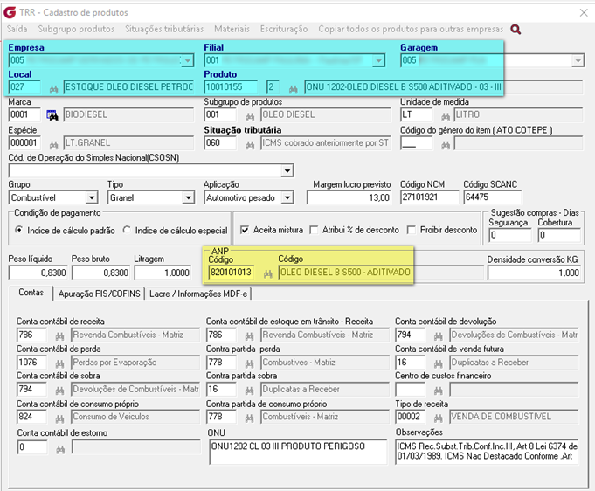Switch to Lacre / Informações MDF-e tab
Screen dimensions: 595x491
[198, 294]
